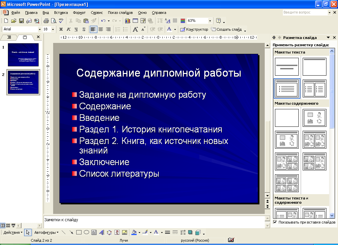Viewport: 338px width, 245px height.
Task: Open the Автофигуры dropdown
Action: [x=46, y=232]
